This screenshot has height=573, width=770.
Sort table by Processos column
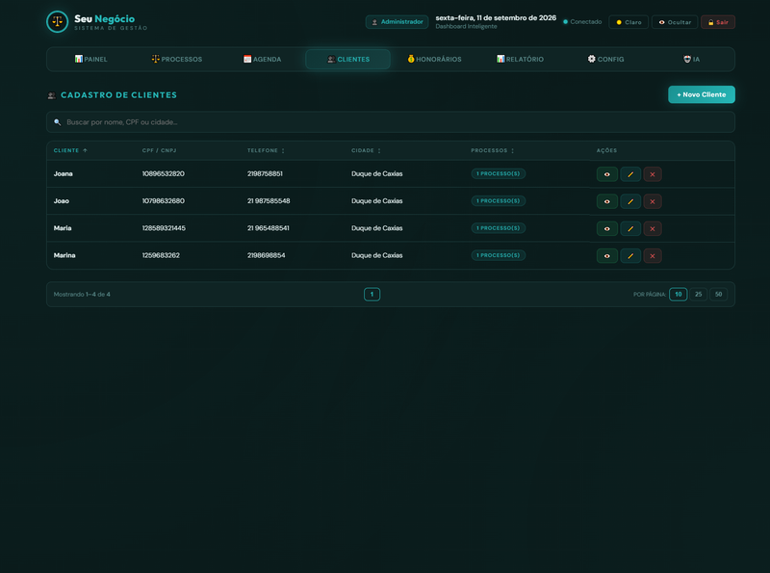493,150
